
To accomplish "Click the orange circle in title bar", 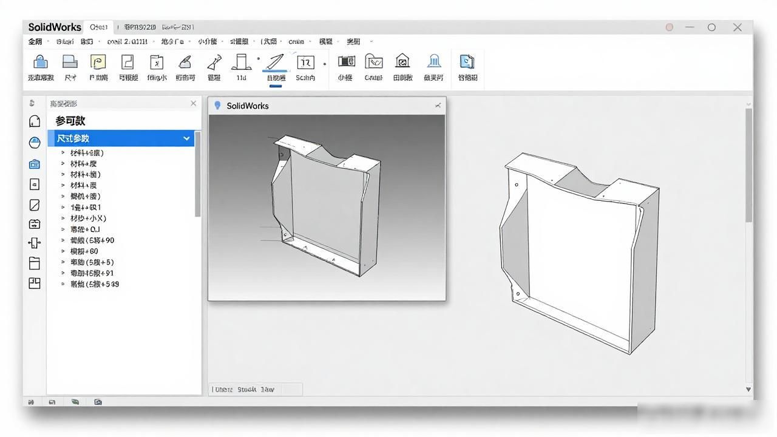I will [670, 27].
